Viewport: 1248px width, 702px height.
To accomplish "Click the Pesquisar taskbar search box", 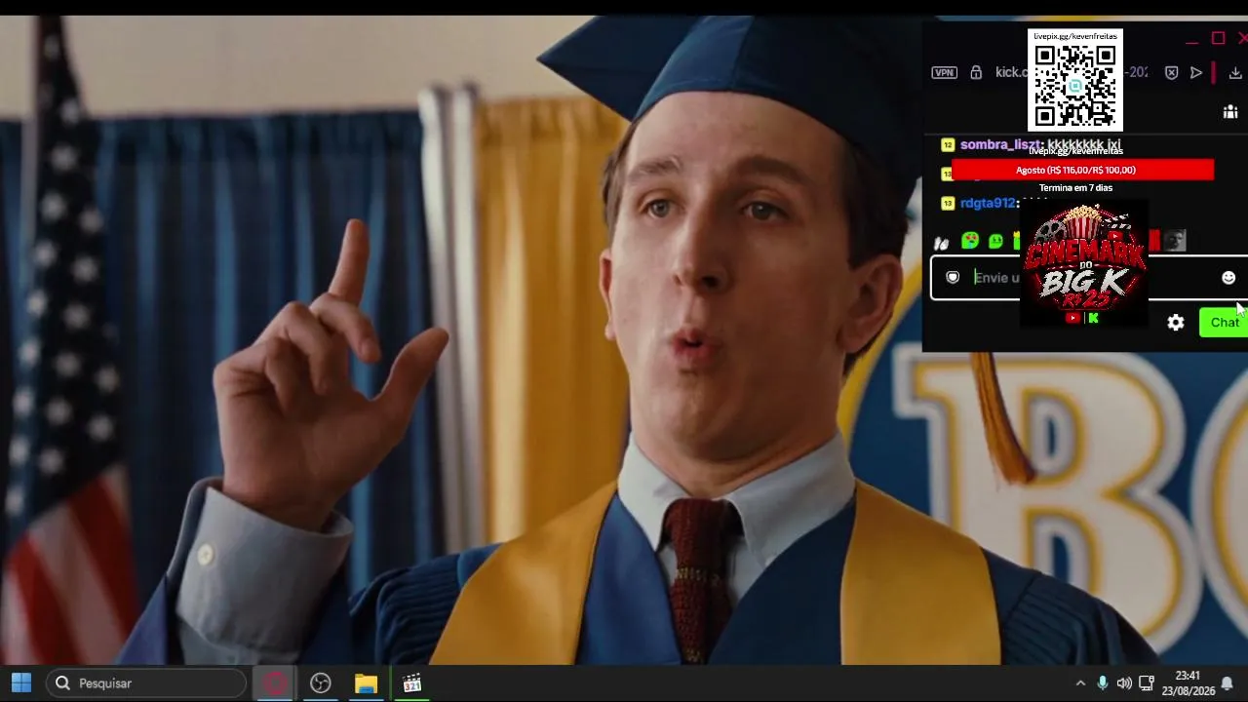I will coord(146,683).
